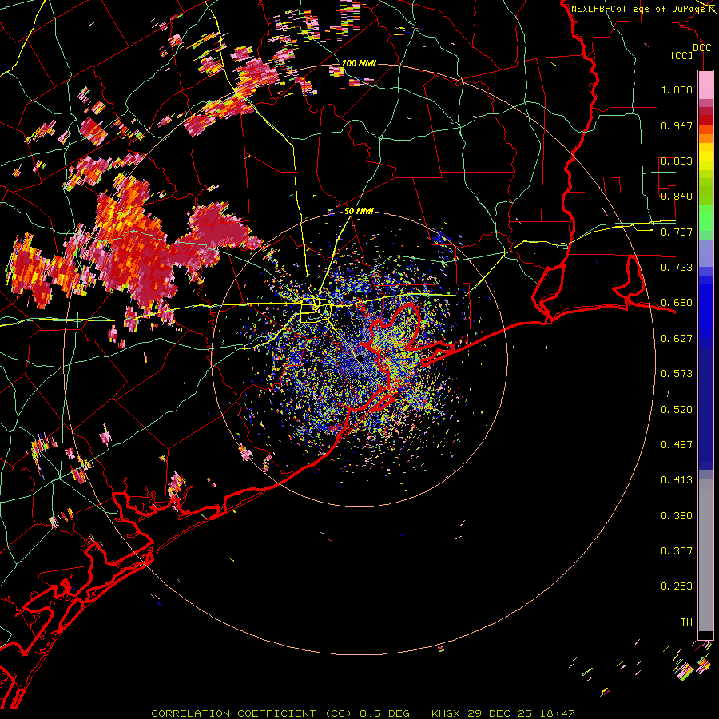This screenshot has width=719, height=719.
Task: Click the DCC label above the color scale
Action: [x=701, y=48]
